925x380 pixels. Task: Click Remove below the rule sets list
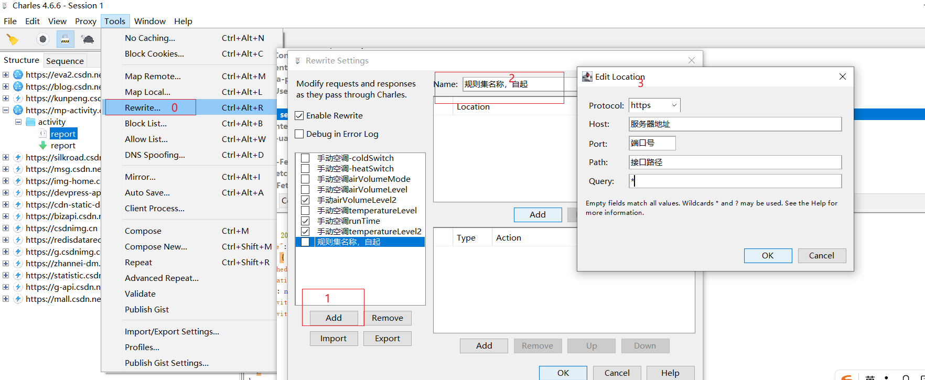pyautogui.click(x=387, y=318)
